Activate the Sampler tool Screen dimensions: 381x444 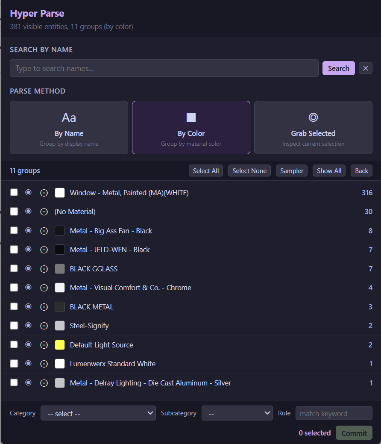point(291,171)
